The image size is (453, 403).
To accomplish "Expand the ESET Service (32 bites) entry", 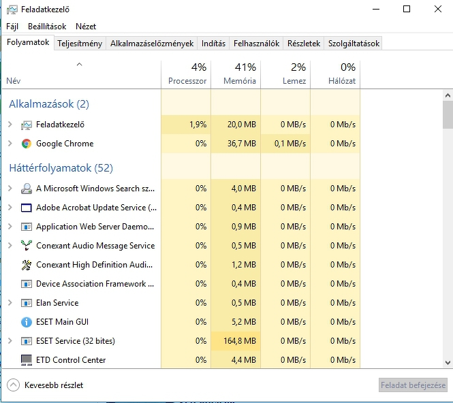I will coord(10,341).
